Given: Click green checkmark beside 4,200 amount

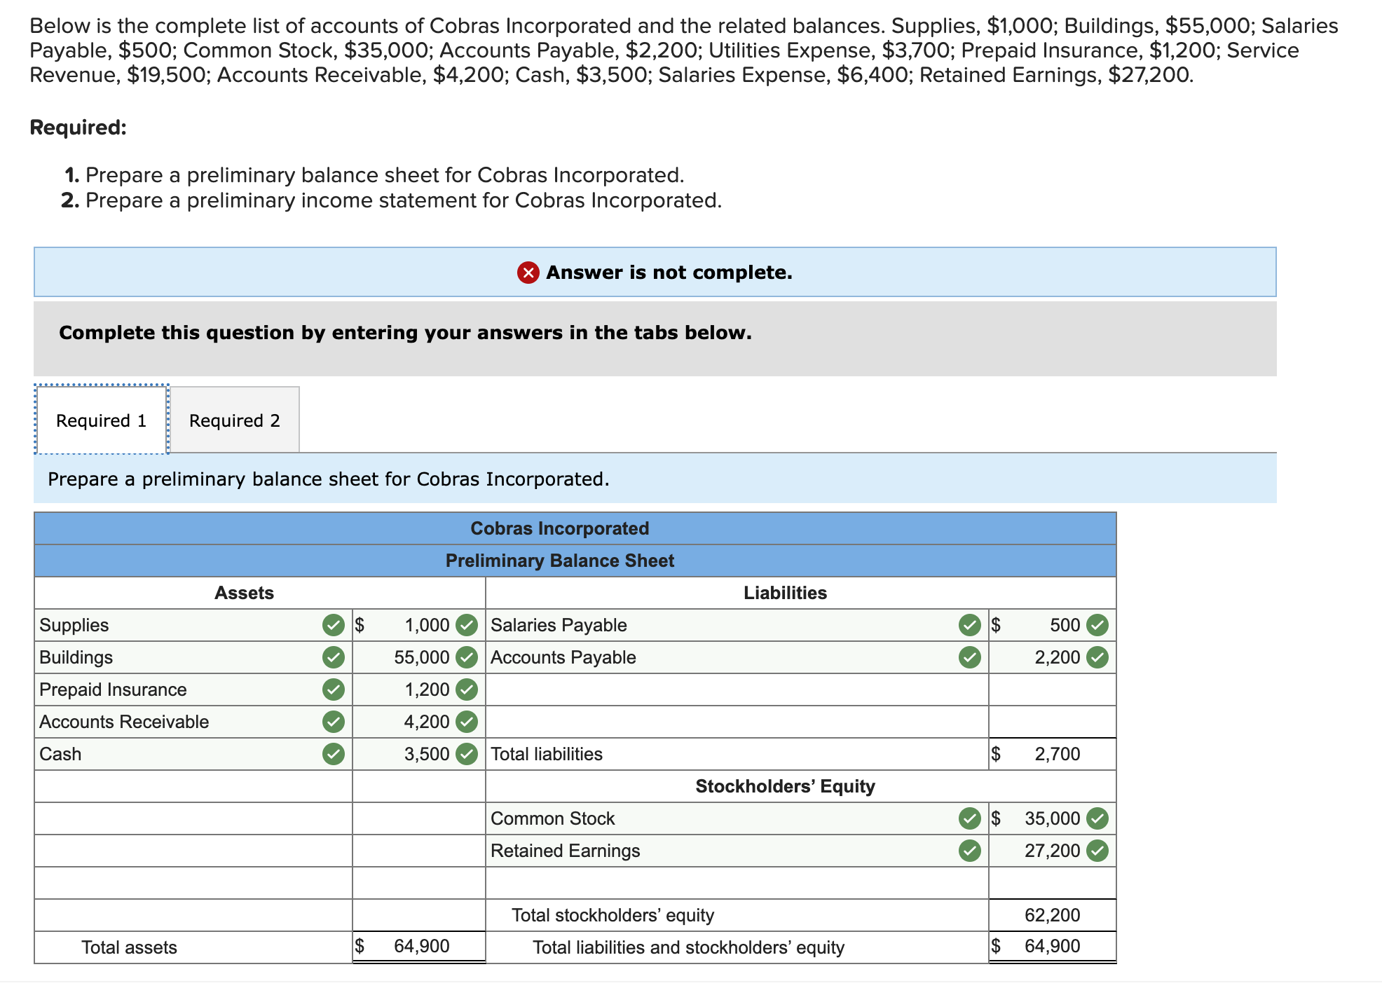Looking at the screenshot, I should coord(467,722).
